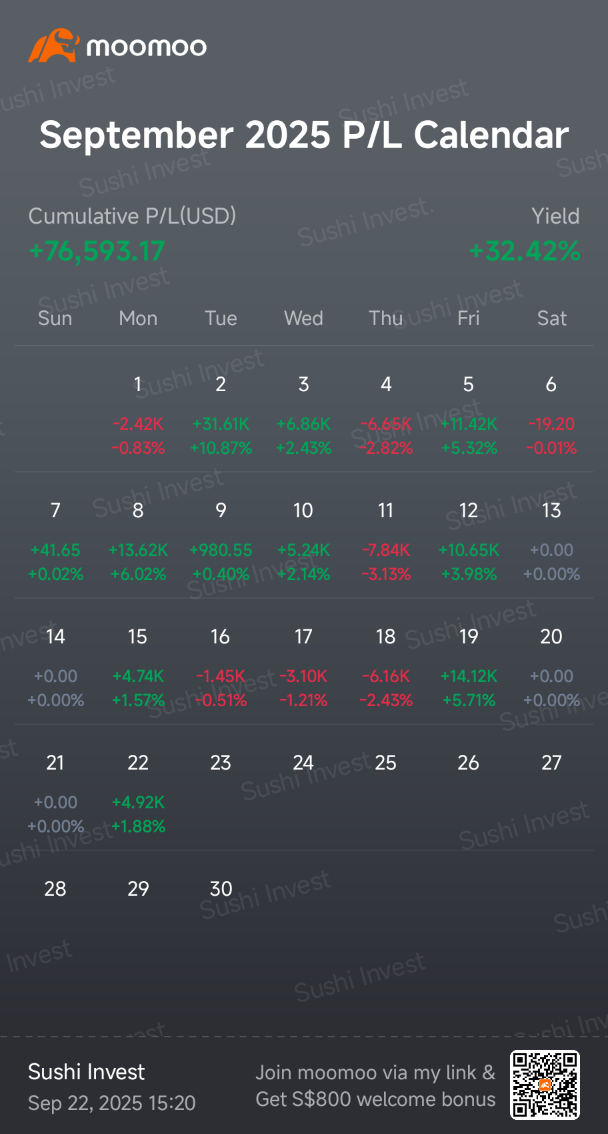The height and width of the screenshot is (1134, 608).
Task: Click the Sep 22, 2025 15:20 timestamp
Action: (x=112, y=1103)
